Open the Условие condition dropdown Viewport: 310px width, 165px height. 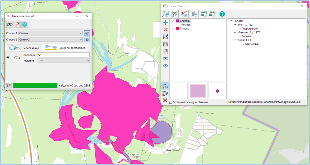coord(63,60)
